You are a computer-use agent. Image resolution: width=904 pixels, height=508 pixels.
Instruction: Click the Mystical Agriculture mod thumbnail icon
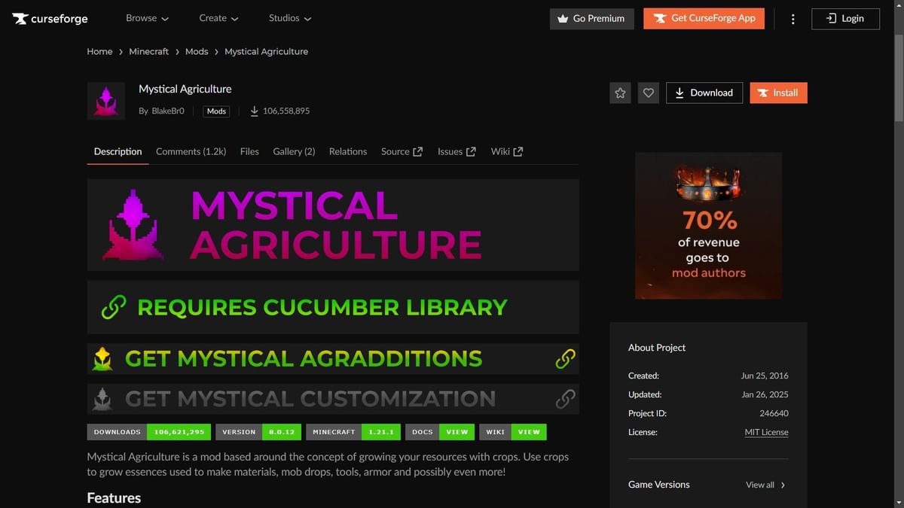(105, 100)
